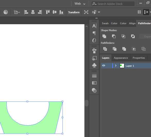Collapse the panel dock double arrows
This screenshot has width=151, height=137.
(x=96, y=18)
